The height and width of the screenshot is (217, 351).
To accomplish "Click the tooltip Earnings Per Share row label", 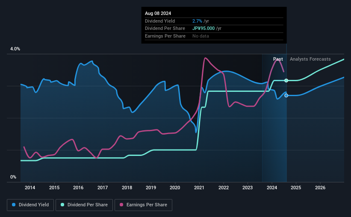I will tap(165, 36).
